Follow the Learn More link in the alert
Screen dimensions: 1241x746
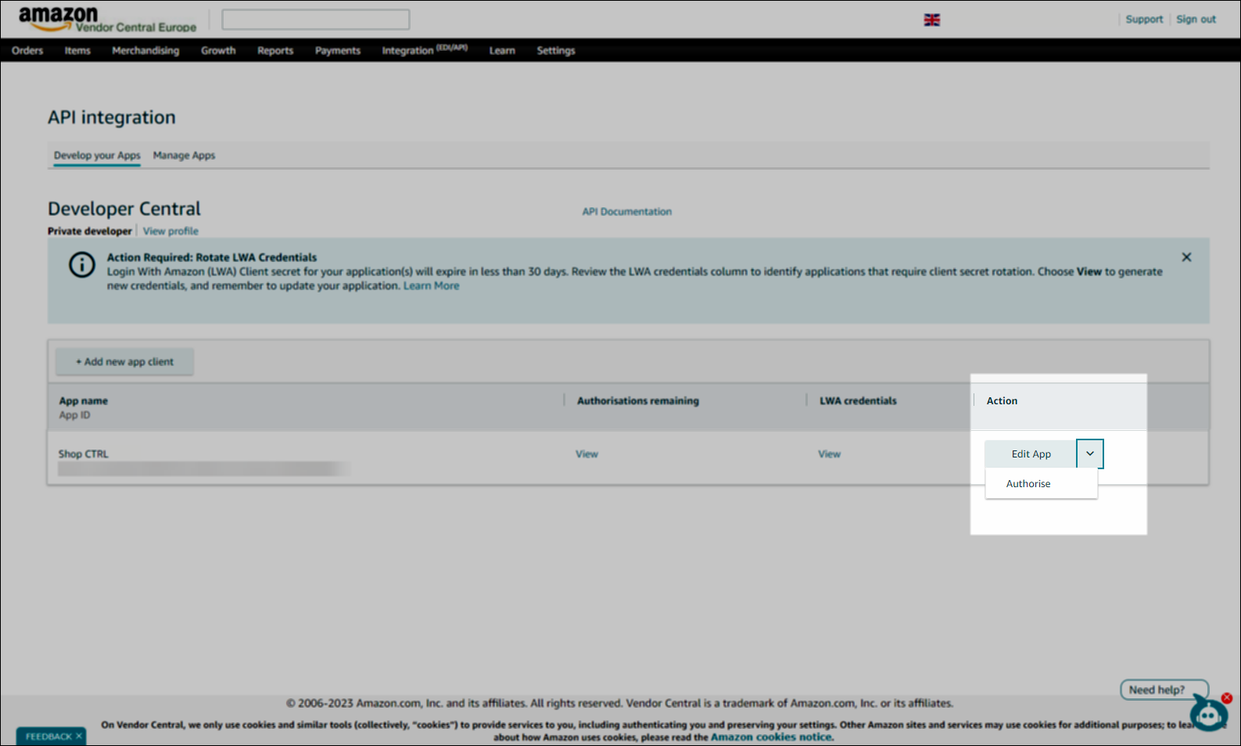pyautogui.click(x=431, y=285)
